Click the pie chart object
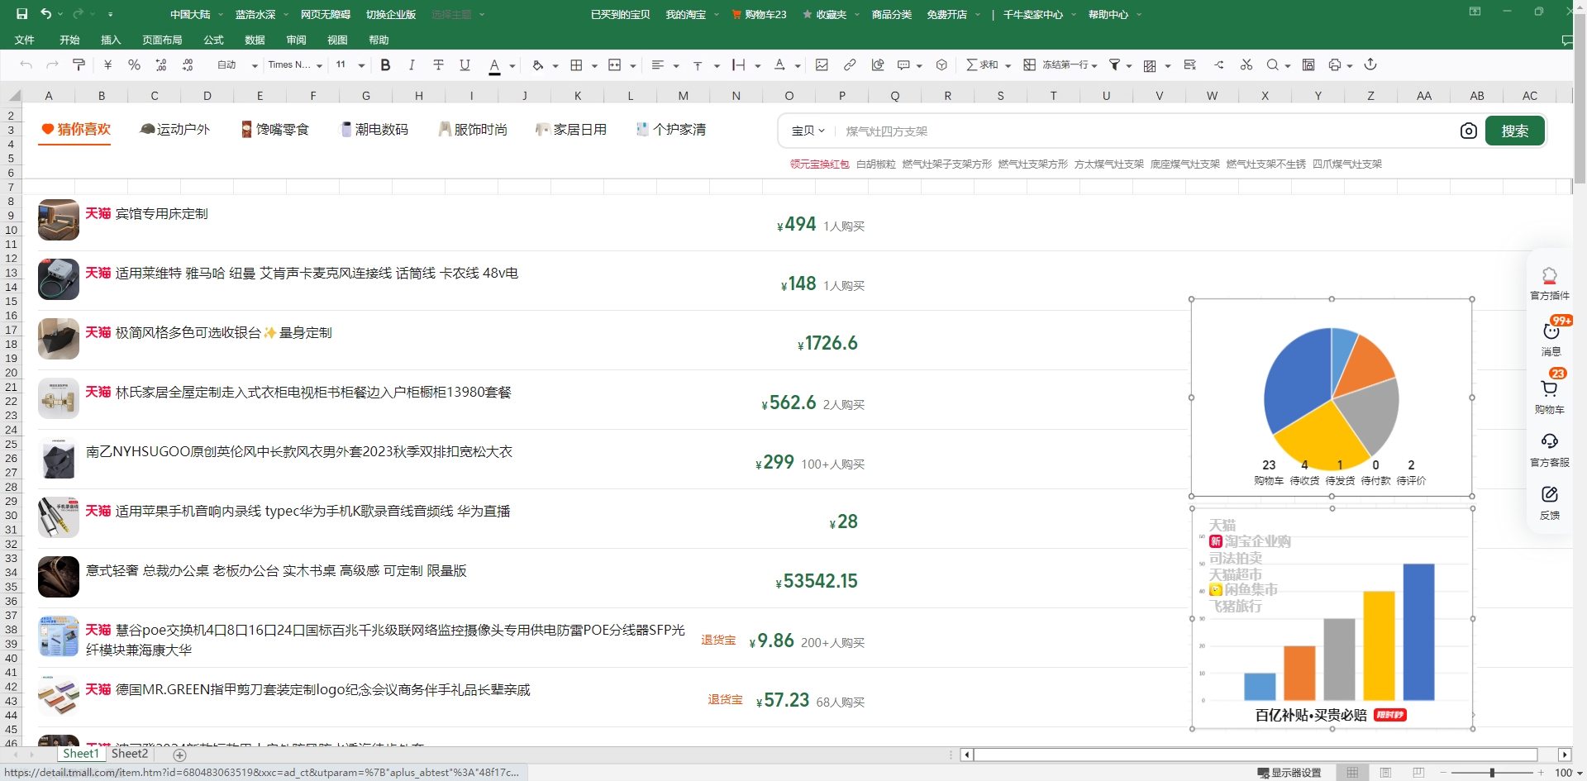The height and width of the screenshot is (781, 1587). (x=1332, y=398)
